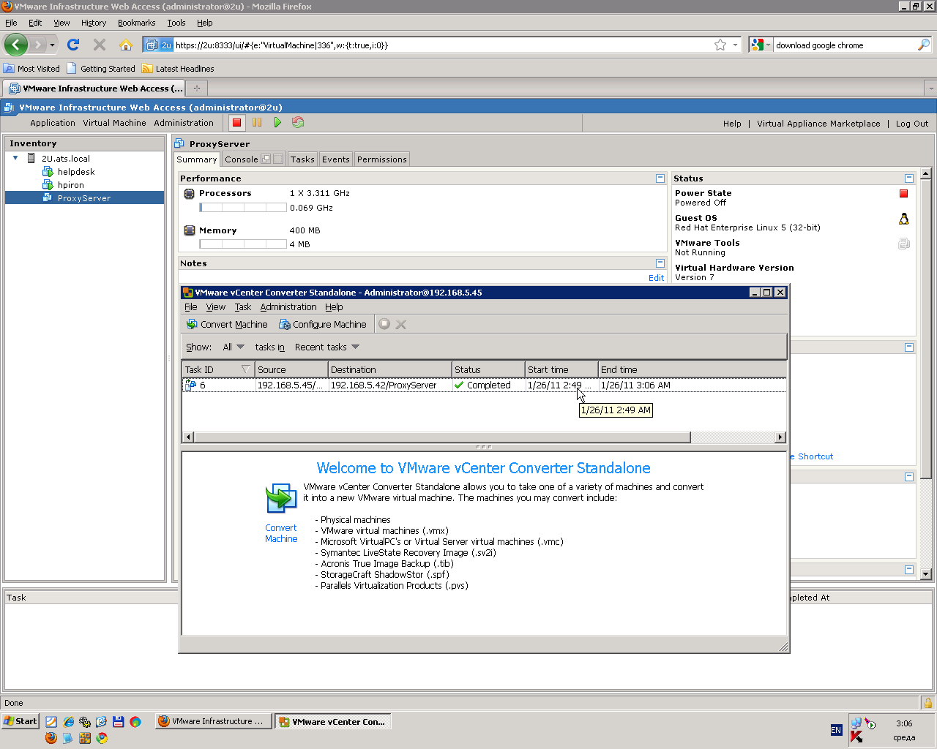Switch to VMware Infrastructure taskbar button
Viewport: 937px width, 749px height.
[213, 721]
